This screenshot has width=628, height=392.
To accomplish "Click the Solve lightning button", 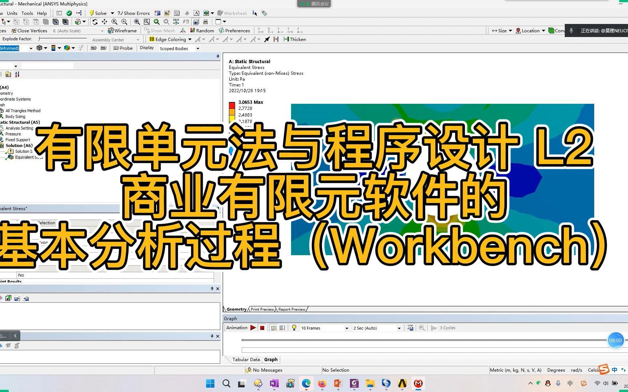I will [98, 13].
